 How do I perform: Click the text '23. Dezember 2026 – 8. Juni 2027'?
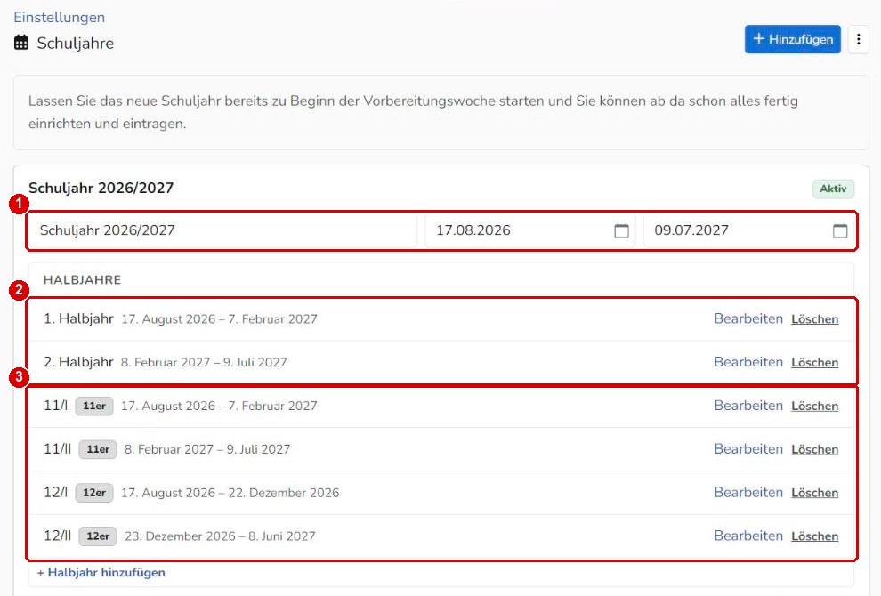220,536
